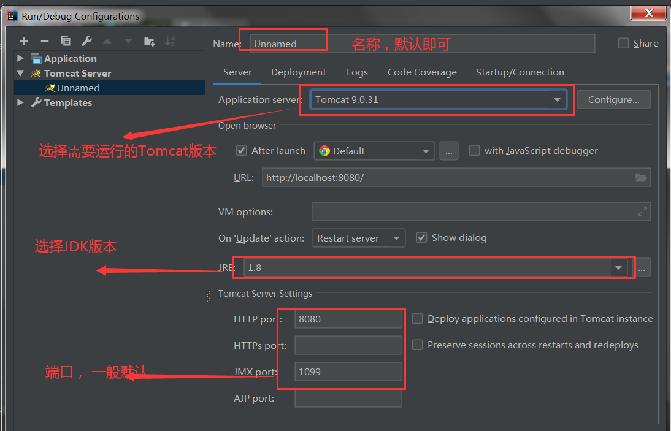Uncheck the Show dialog checkbox
671x431 pixels.
pyautogui.click(x=421, y=238)
